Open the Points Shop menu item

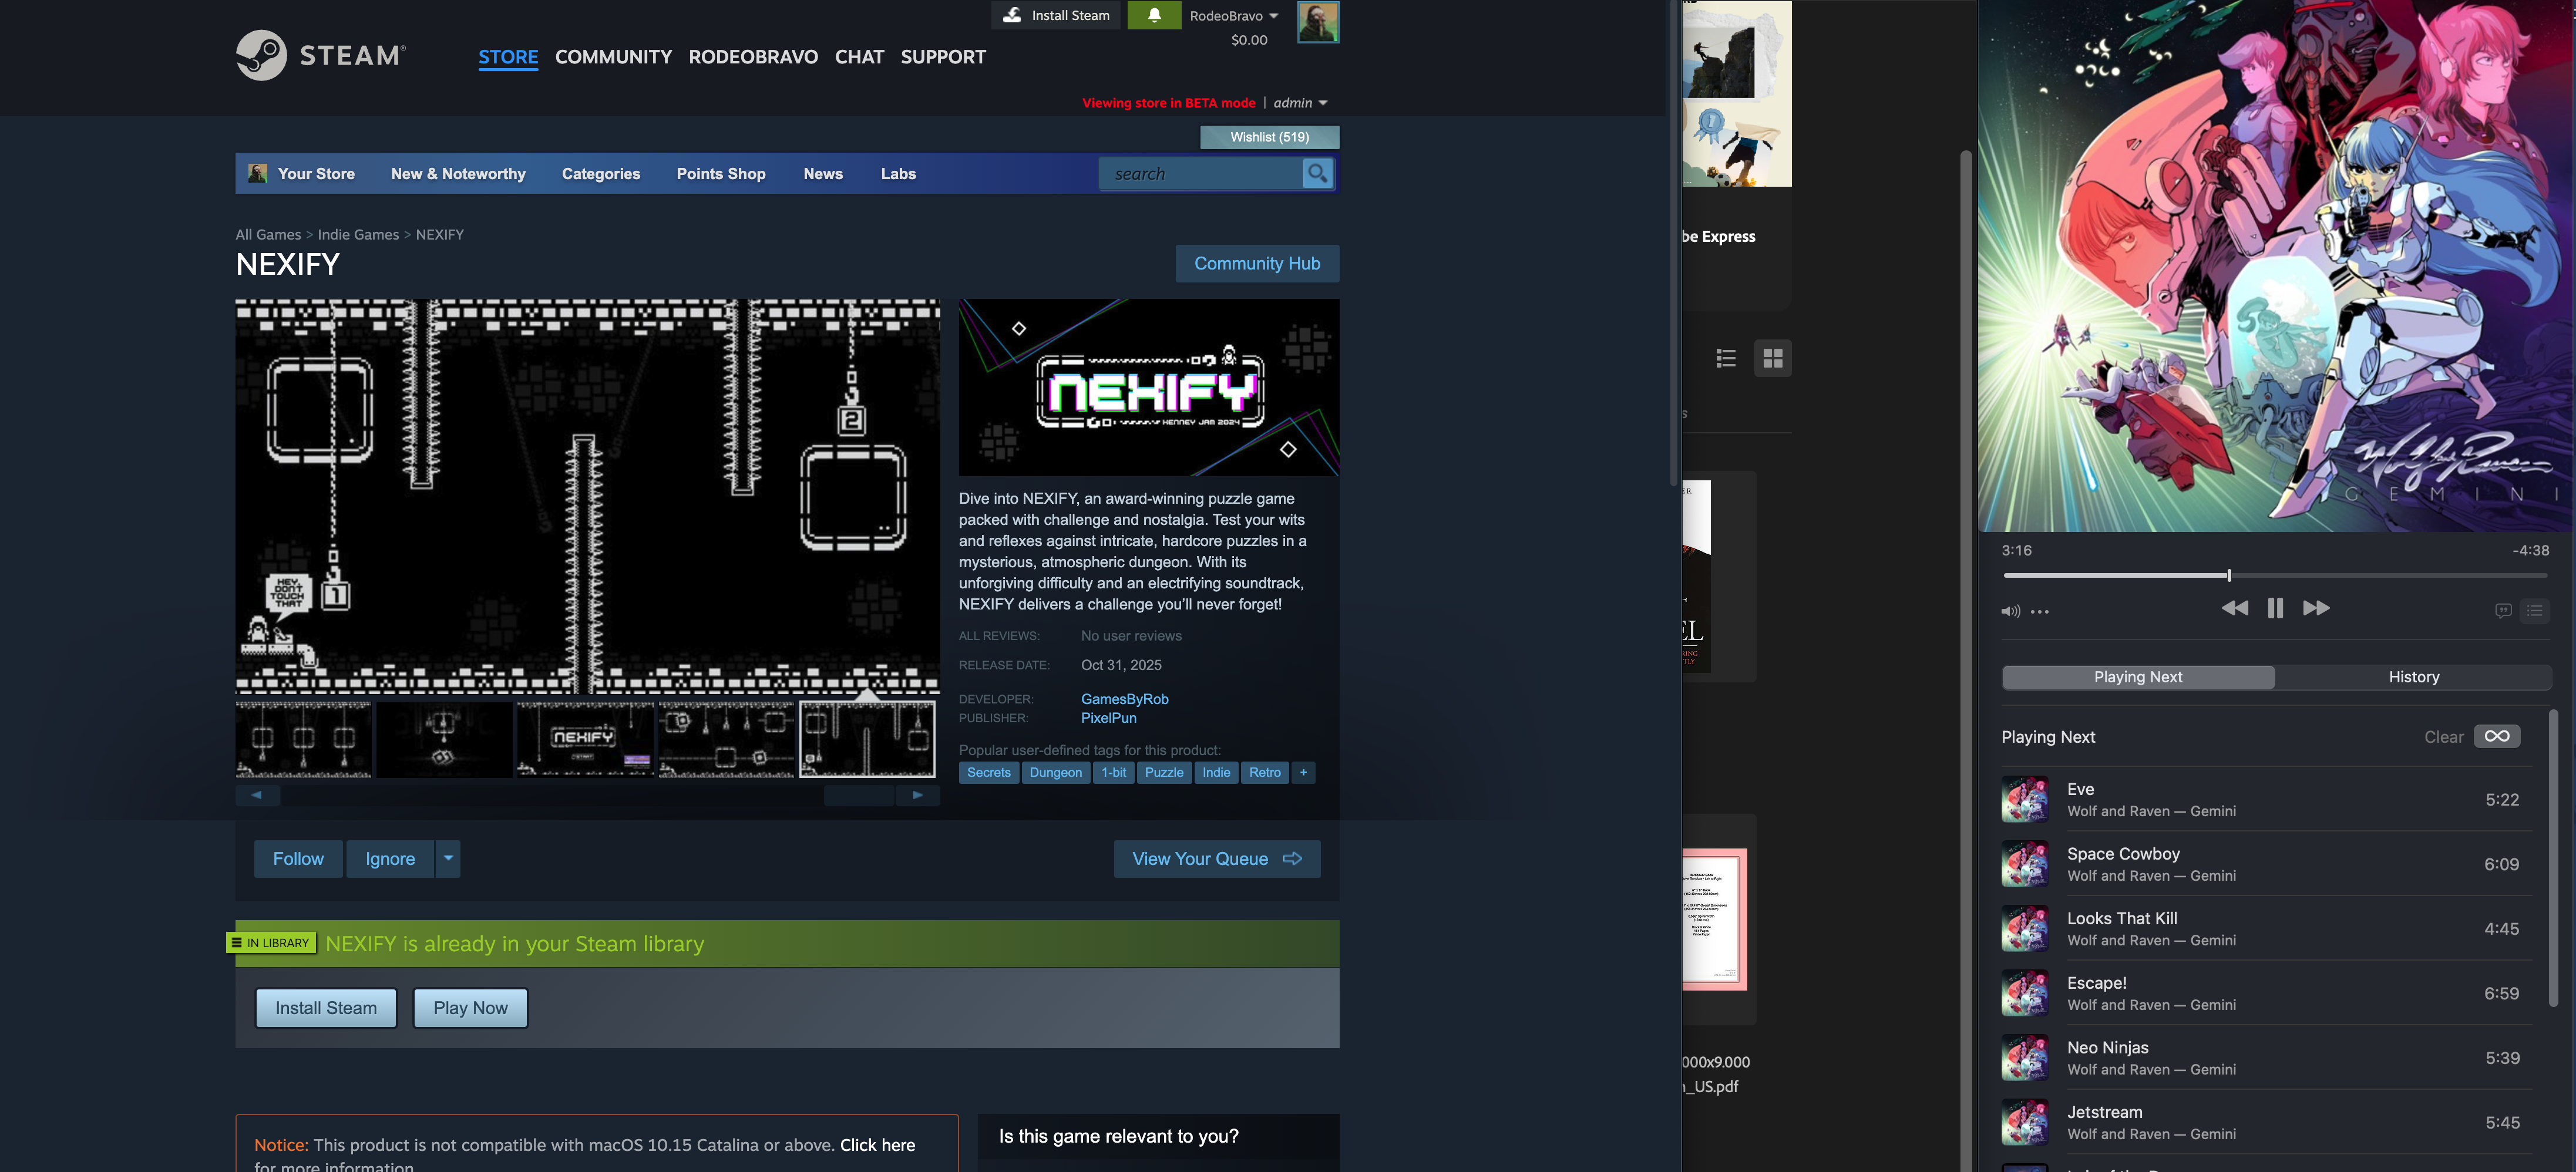click(x=721, y=173)
